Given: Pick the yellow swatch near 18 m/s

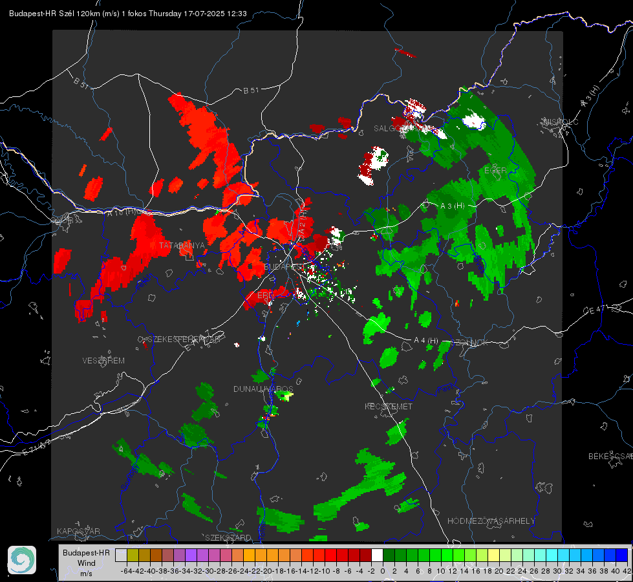Looking at the screenshot, I should pyautogui.click(x=494, y=555).
